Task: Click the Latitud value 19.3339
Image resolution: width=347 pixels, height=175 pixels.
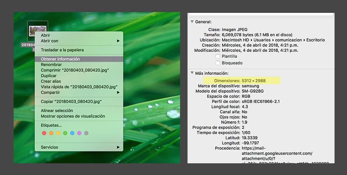Action: click(250, 138)
